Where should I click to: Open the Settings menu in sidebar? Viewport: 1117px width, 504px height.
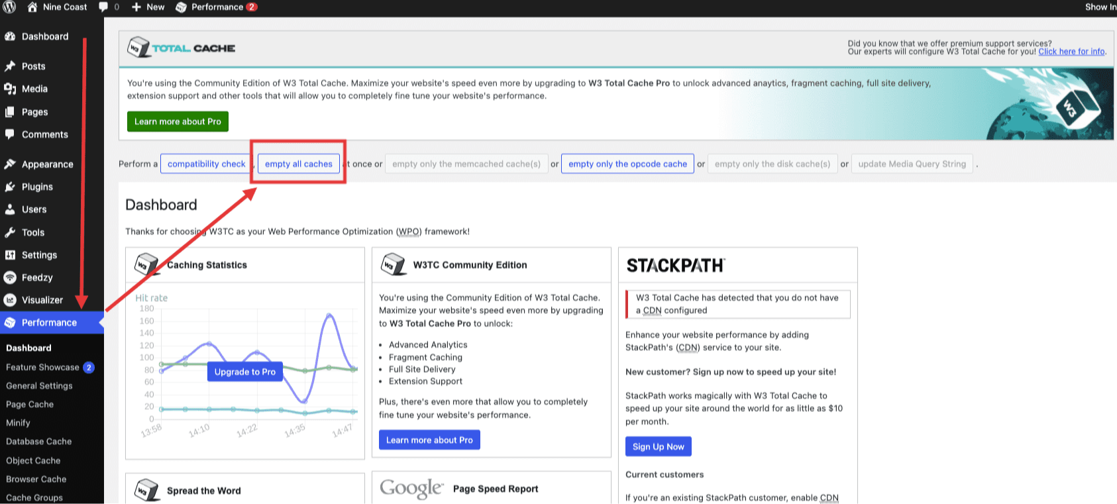pos(39,255)
